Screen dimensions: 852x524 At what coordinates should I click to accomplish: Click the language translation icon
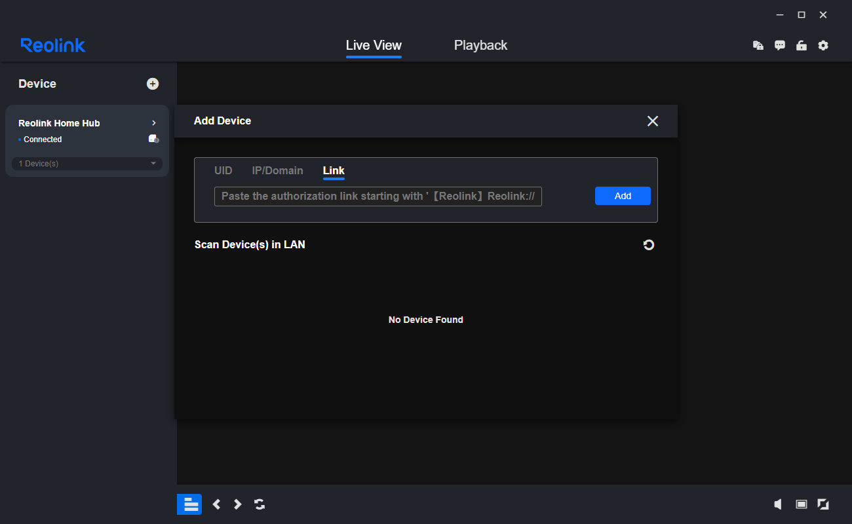[x=758, y=45]
